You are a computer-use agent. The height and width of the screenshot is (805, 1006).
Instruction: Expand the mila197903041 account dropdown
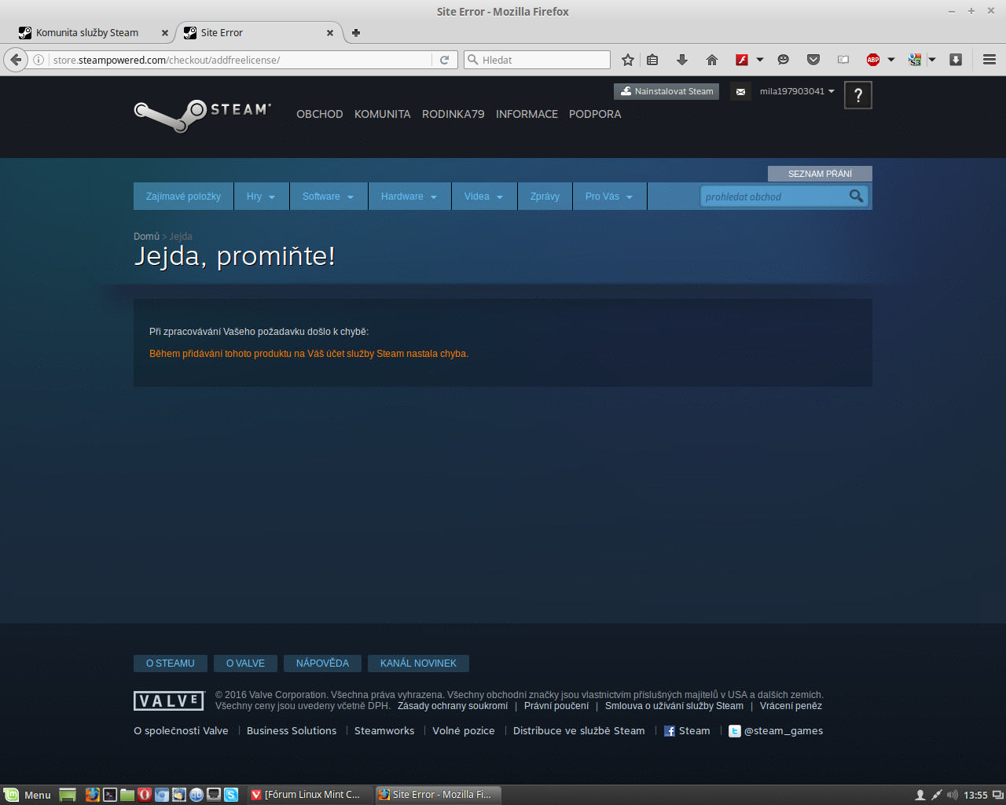click(796, 92)
